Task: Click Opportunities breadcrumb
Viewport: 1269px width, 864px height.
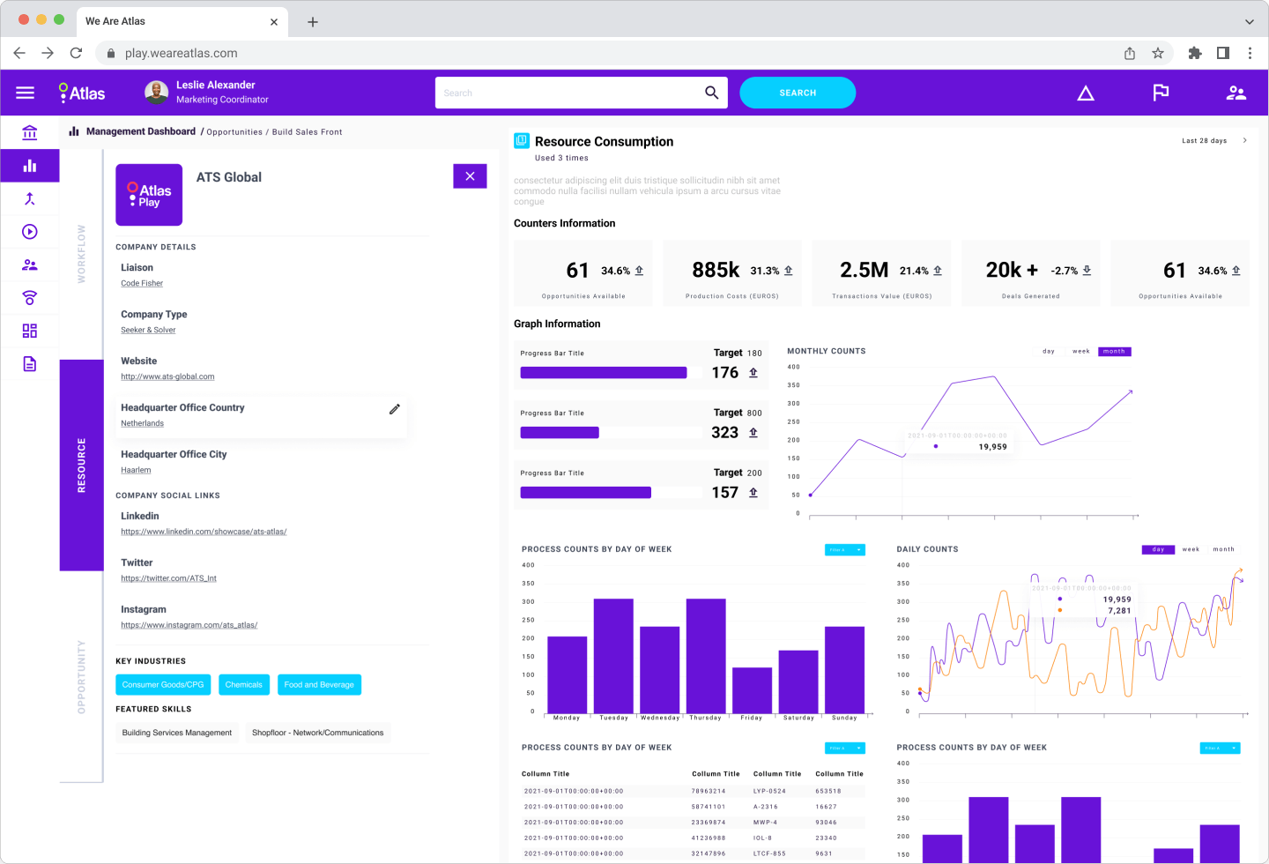Action: click(x=234, y=132)
